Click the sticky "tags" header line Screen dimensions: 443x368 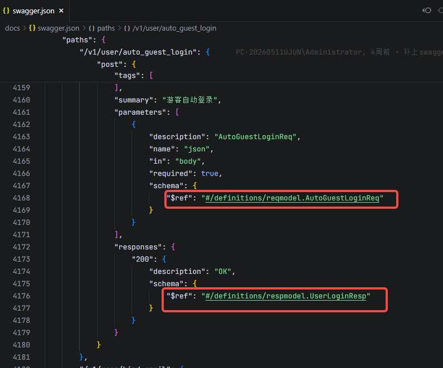(x=134, y=76)
